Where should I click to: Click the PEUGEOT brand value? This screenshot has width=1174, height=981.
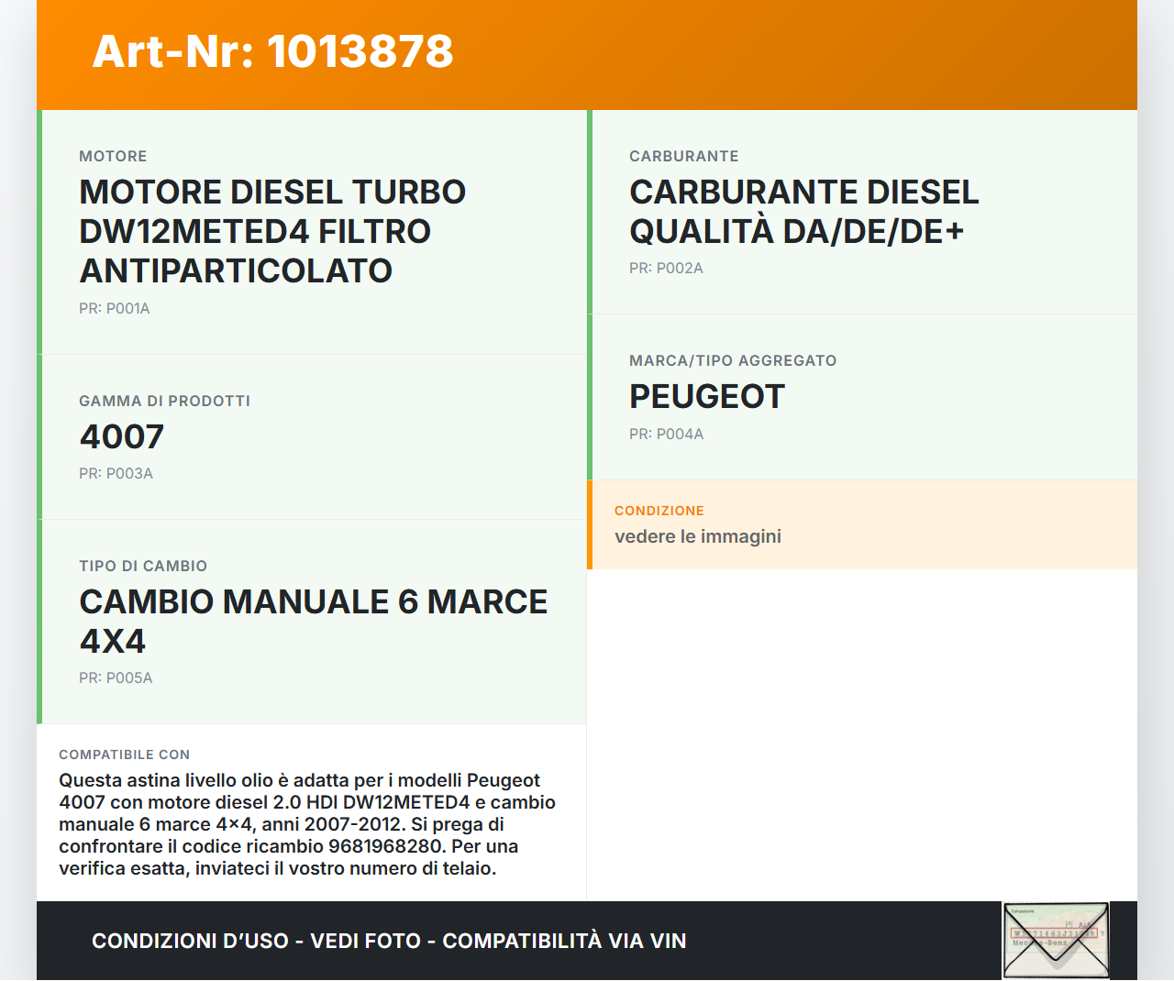coord(706,397)
